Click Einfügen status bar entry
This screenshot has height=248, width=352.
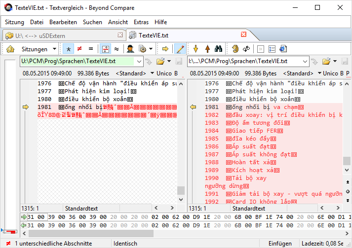click(x=280, y=244)
